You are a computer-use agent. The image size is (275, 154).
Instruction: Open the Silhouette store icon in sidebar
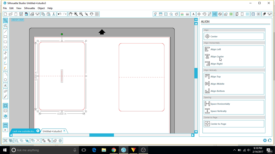pyautogui.click(x=6, y=116)
